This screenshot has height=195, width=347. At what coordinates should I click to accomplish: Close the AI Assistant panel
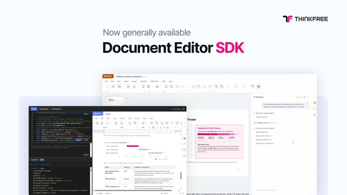click(x=308, y=97)
